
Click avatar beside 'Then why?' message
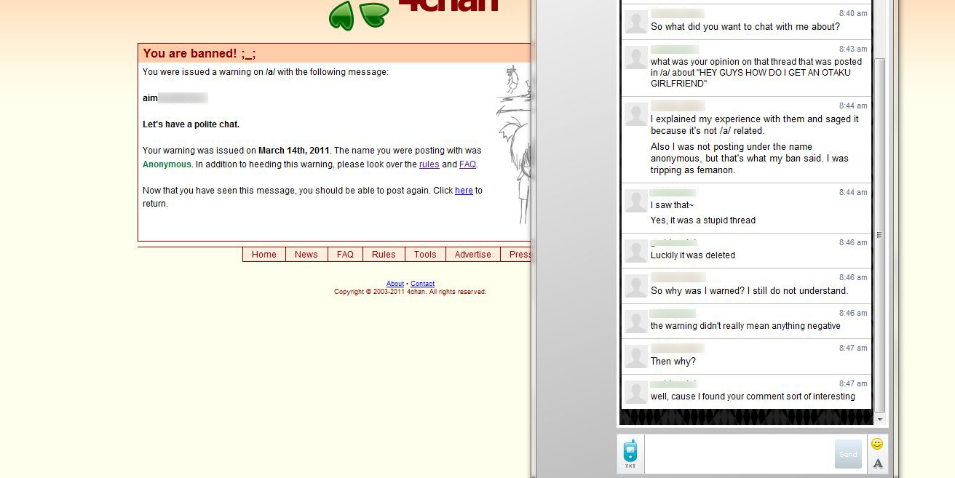[x=636, y=356]
